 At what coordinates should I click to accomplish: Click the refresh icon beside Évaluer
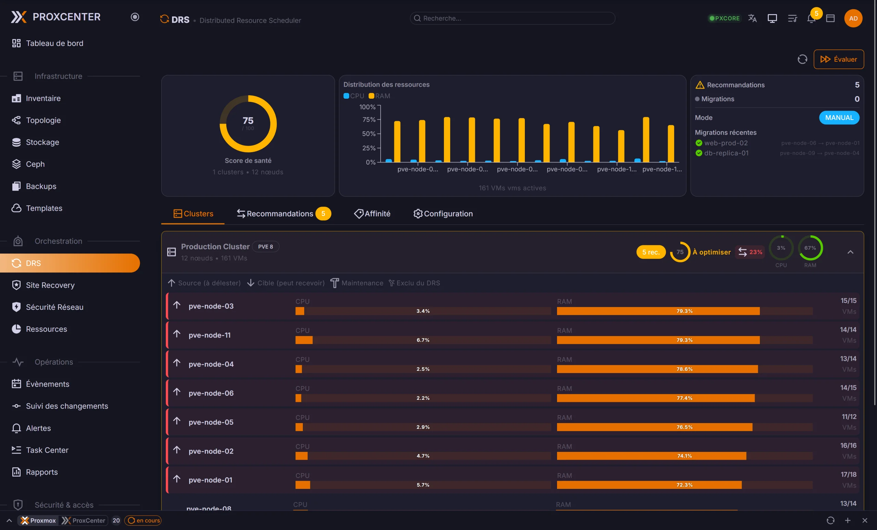coord(802,59)
